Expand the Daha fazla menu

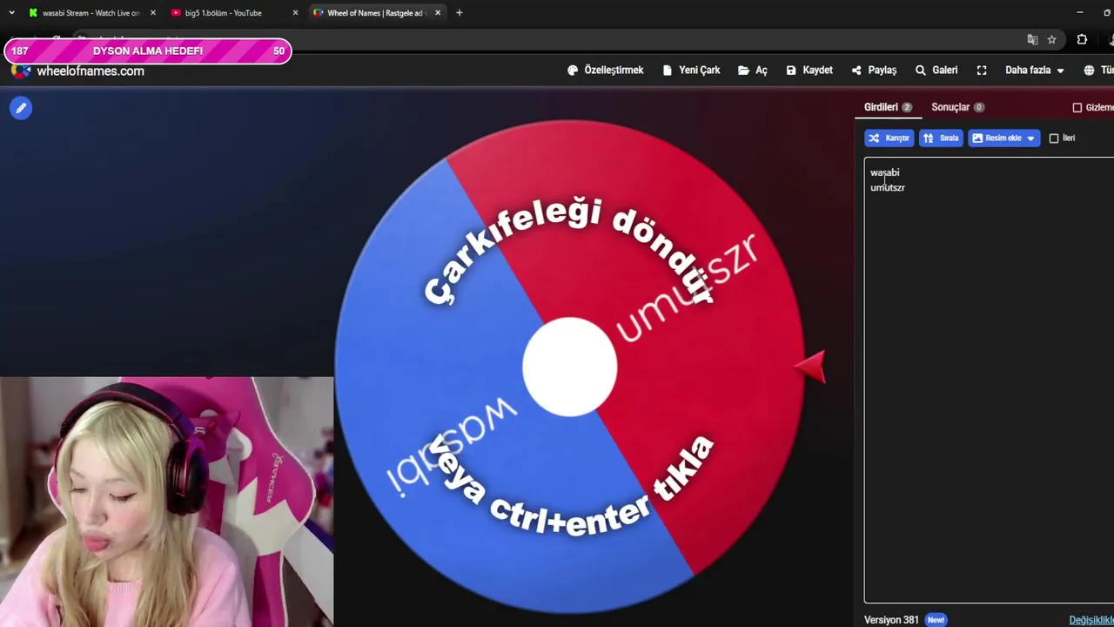pos(1035,70)
